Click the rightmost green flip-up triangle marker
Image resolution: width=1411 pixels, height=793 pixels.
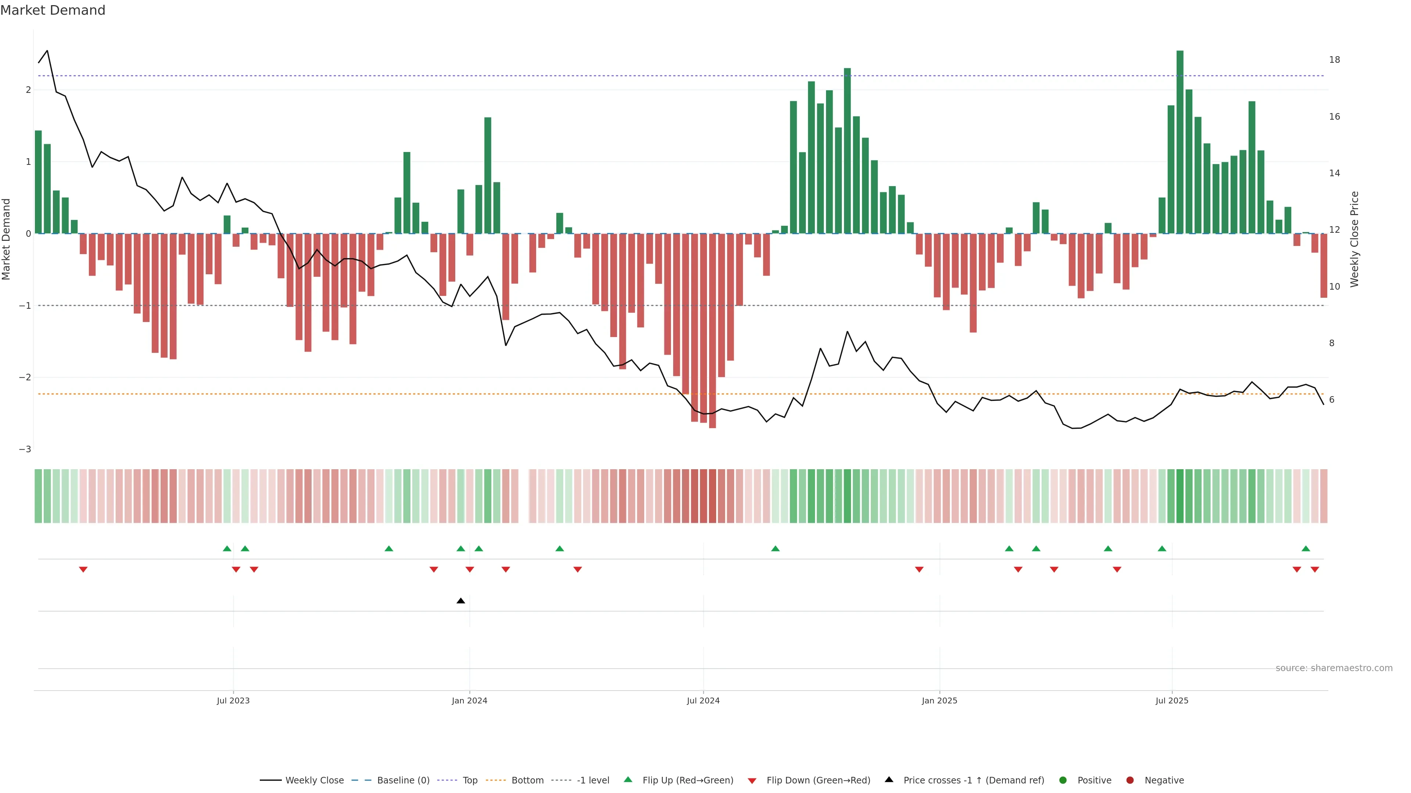point(1306,548)
